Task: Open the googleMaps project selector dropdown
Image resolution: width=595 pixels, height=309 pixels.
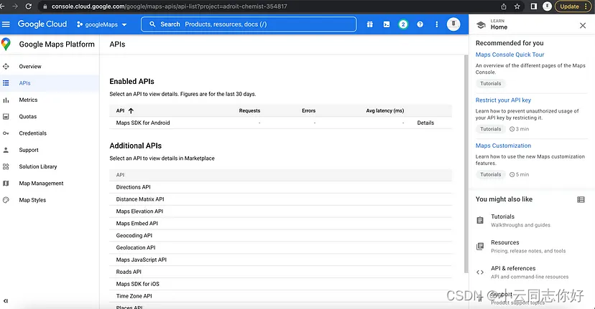Action: (x=101, y=24)
